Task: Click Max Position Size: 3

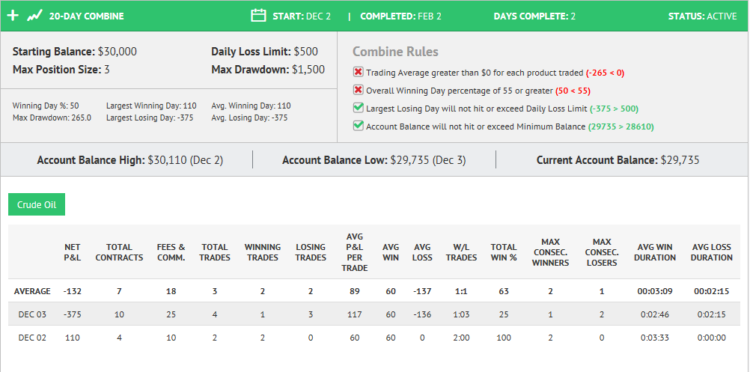Action: pyautogui.click(x=61, y=70)
